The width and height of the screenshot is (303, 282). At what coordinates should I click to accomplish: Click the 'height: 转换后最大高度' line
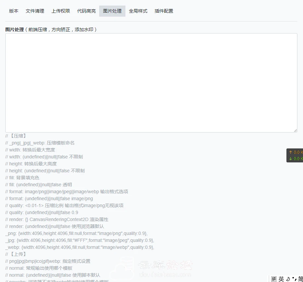click(x=31, y=164)
